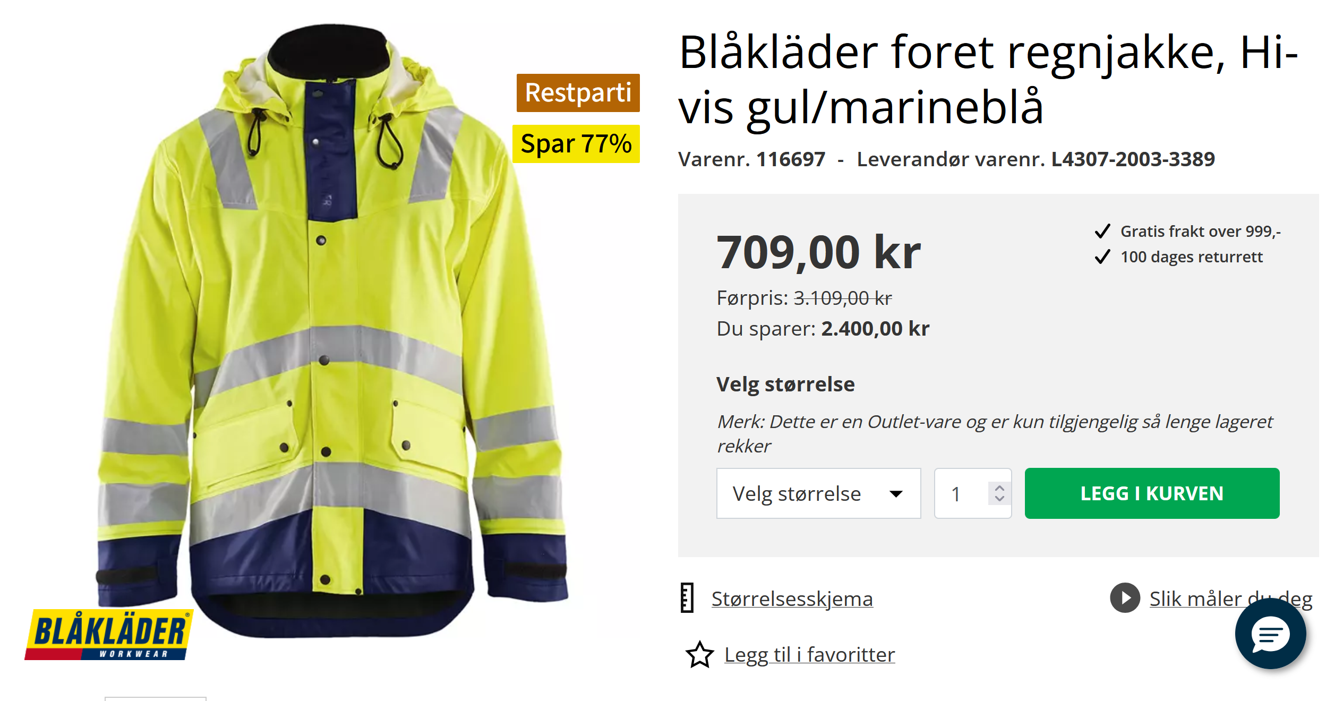
Task: Click the yellow rain jacket product image
Action: point(332,329)
